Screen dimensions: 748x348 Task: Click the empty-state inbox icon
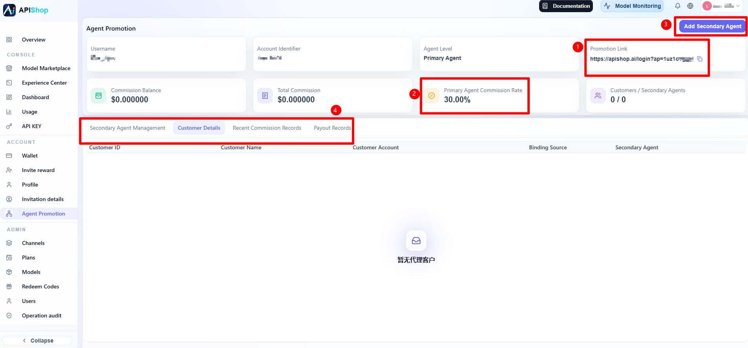coord(416,241)
